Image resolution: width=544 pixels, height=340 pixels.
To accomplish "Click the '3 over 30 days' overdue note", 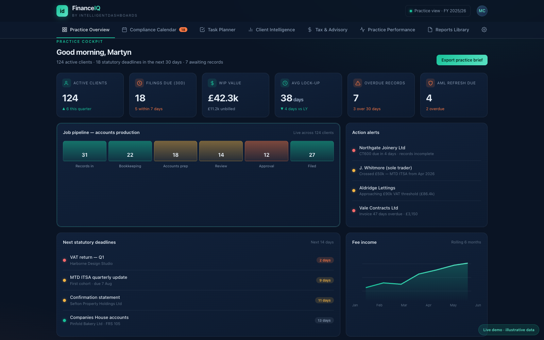I will pyautogui.click(x=367, y=109).
